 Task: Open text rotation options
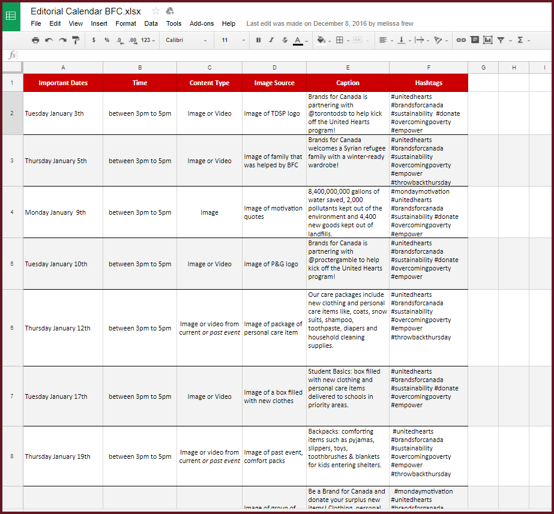pos(438,40)
